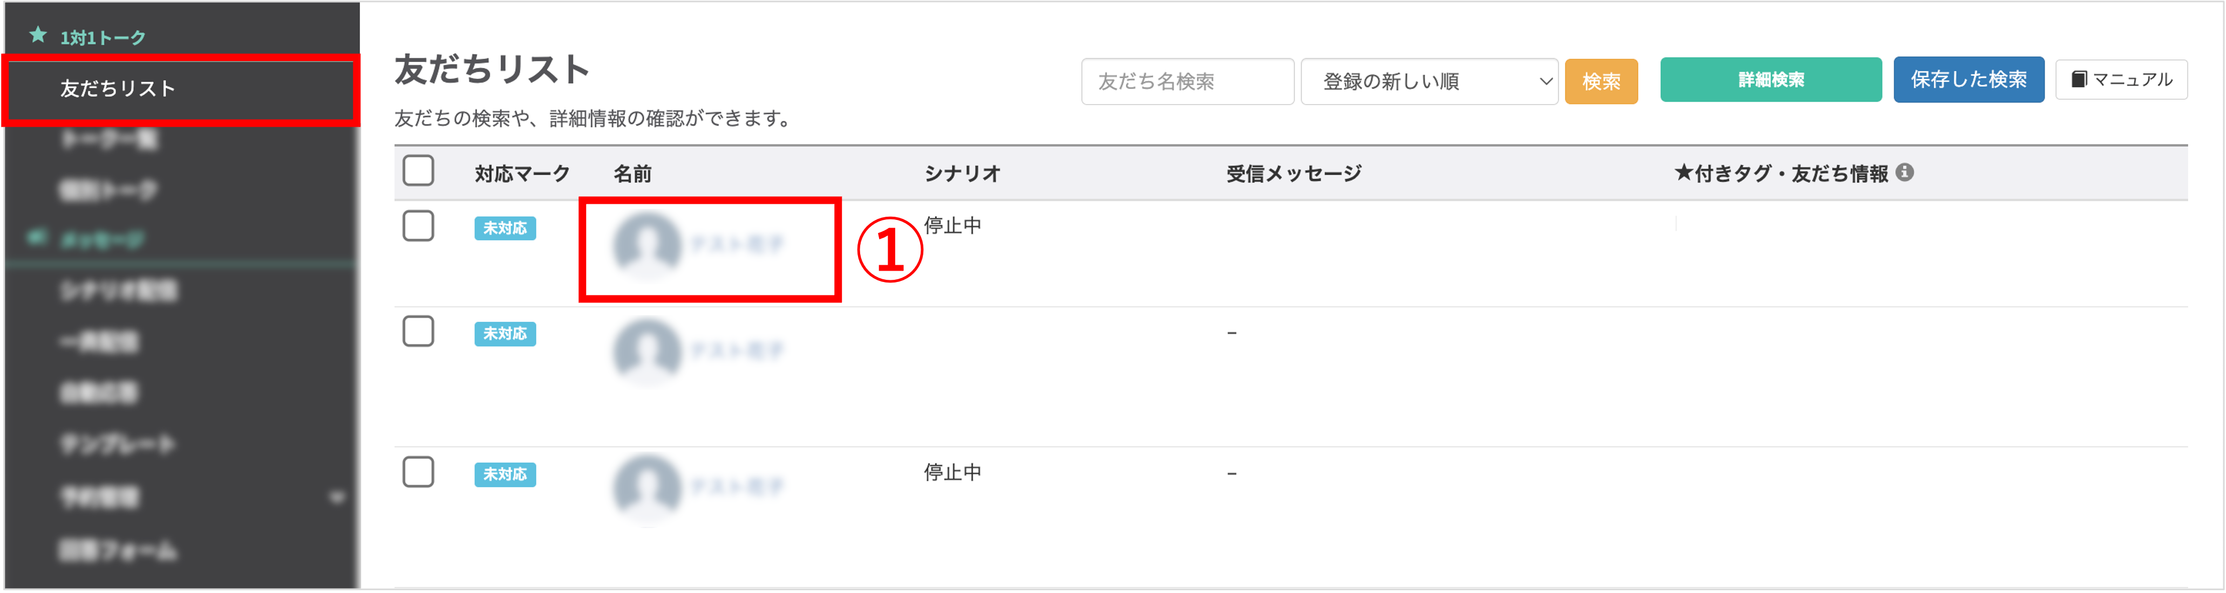The height and width of the screenshot is (593, 2226).
Task: Toggle the select-all checkbox in header
Action: [418, 171]
